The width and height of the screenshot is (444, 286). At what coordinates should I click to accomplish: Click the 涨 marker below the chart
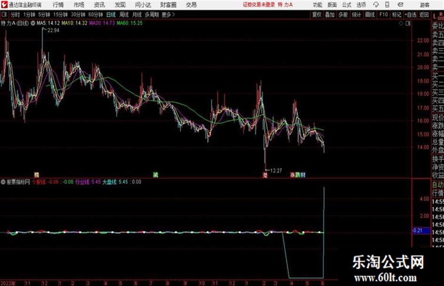(293, 175)
